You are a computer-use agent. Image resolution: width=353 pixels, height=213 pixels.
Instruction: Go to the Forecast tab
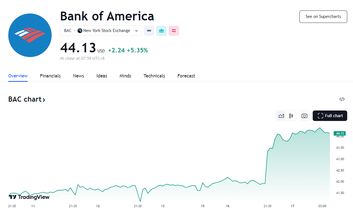(x=186, y=76)
